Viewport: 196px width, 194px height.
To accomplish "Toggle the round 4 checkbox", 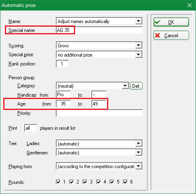I will pos(99,182).
